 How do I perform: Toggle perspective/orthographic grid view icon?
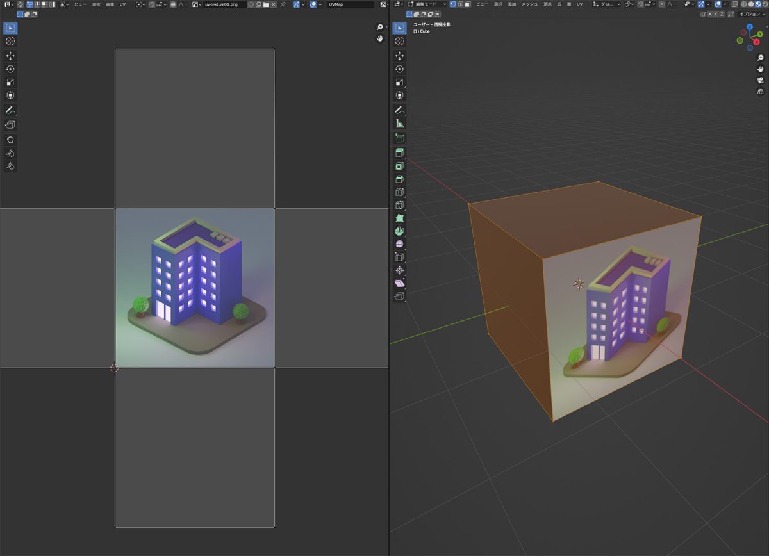click(x=761, y=92)
